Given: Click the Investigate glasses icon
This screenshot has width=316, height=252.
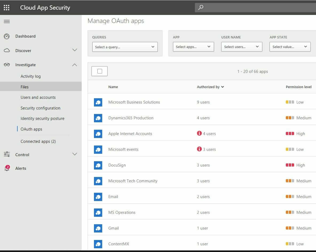Looking at the screenshot, I should [x=7, y=65].
